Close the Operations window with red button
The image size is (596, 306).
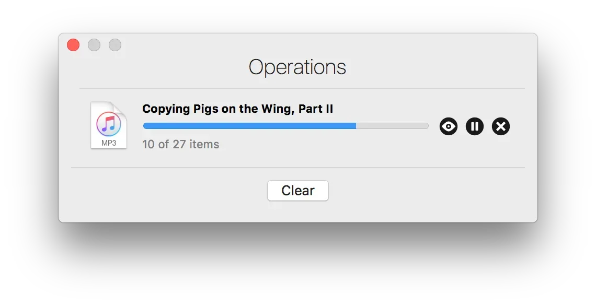coord(73,45)
